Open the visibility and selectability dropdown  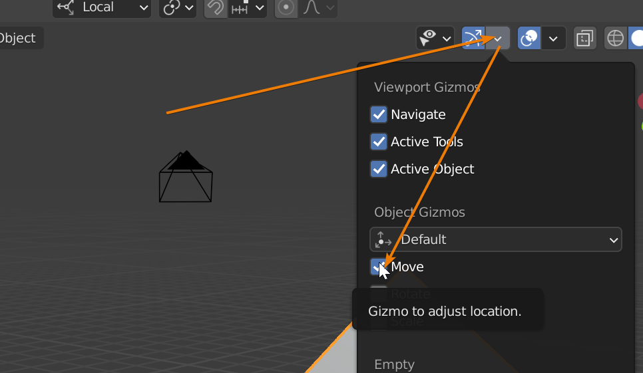[x=435, y=39]
